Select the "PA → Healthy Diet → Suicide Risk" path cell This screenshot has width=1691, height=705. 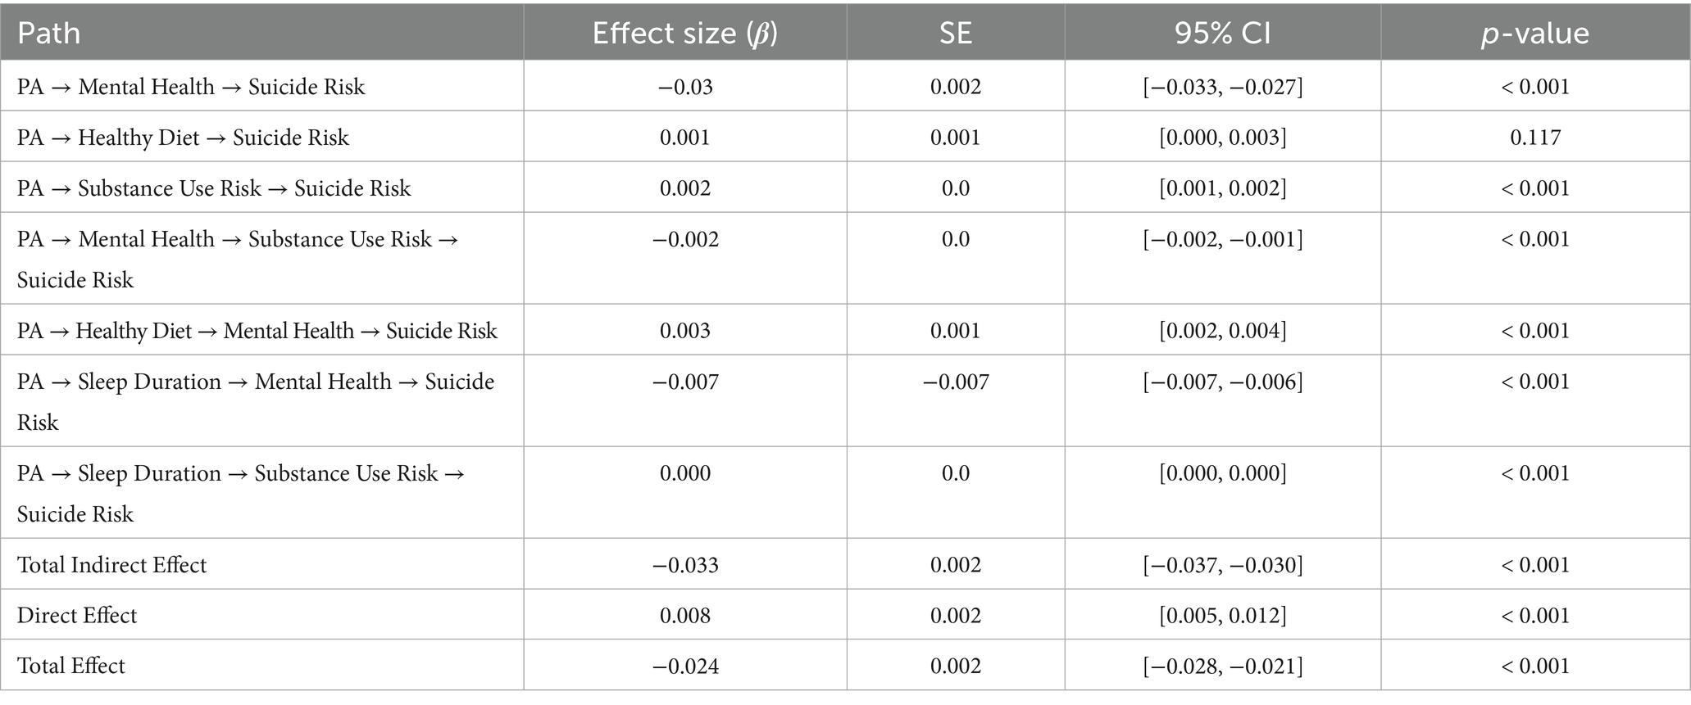pos(183,138)
